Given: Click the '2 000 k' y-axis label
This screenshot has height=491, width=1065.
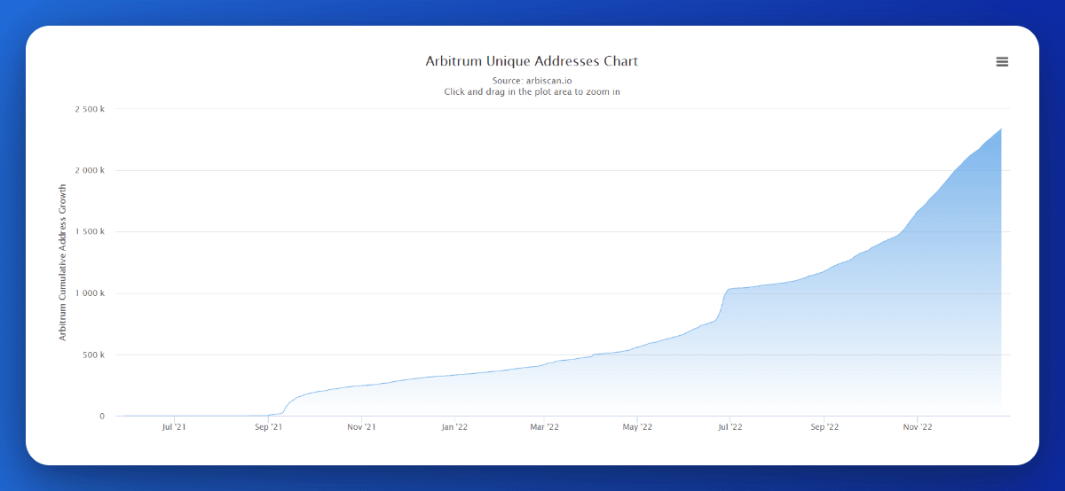Looking at the screenshot, I should 90,170.
